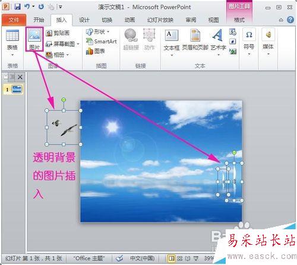Screen dimensions: 297x265
Task: Select the 插入 (Insert) tab
Action: pyautogui.click(x=61, y=20)
